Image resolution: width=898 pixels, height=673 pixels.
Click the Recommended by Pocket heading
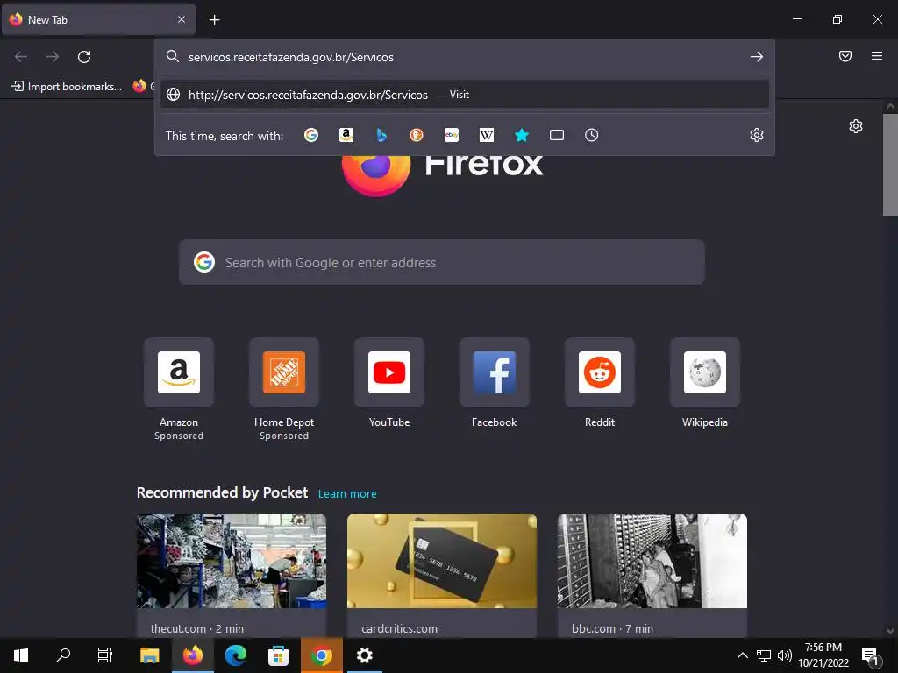coord(222,492)
